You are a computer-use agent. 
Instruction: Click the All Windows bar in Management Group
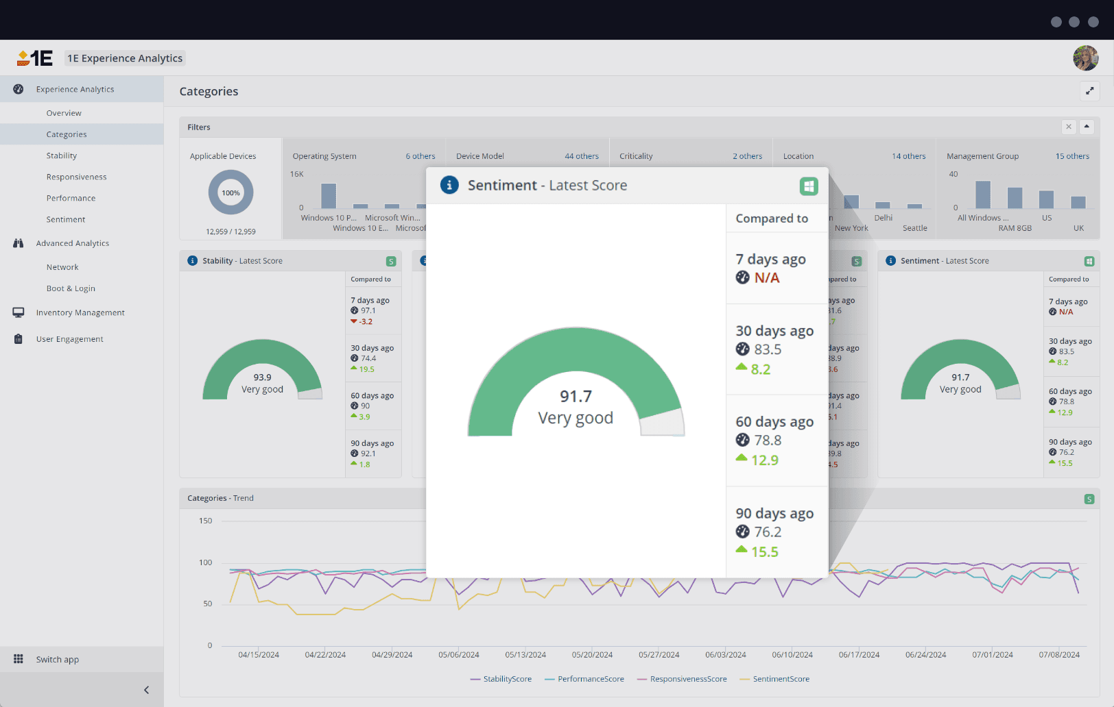click(983, 195)
